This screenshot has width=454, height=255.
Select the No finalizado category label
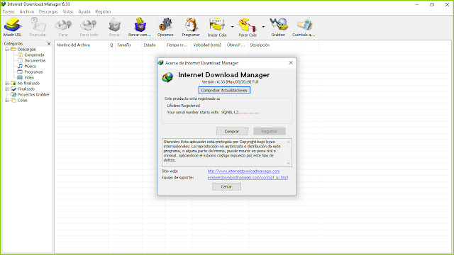[28, 84]
